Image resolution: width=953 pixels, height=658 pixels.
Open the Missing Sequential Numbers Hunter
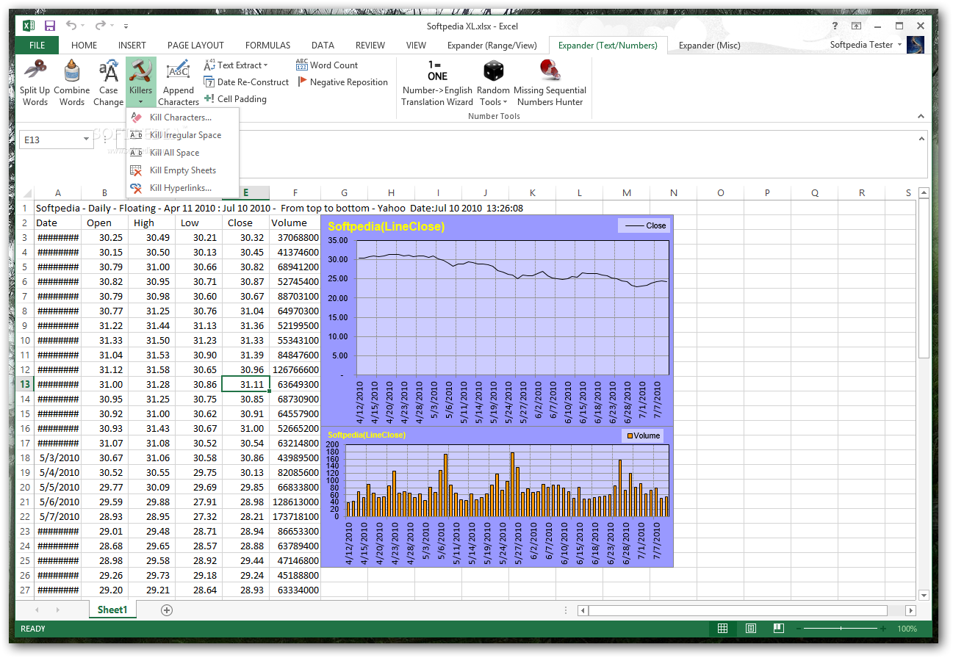pos(550,83)
